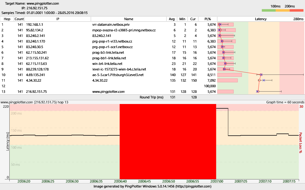Select name win-b4-link.telia.net
Image resolution: width=305 pixels, height=190 pixels.
point(107,64)
